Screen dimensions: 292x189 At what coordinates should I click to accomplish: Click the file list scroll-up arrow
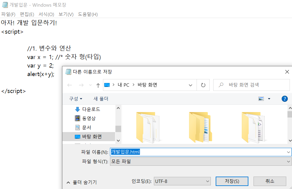coord(290,108)
